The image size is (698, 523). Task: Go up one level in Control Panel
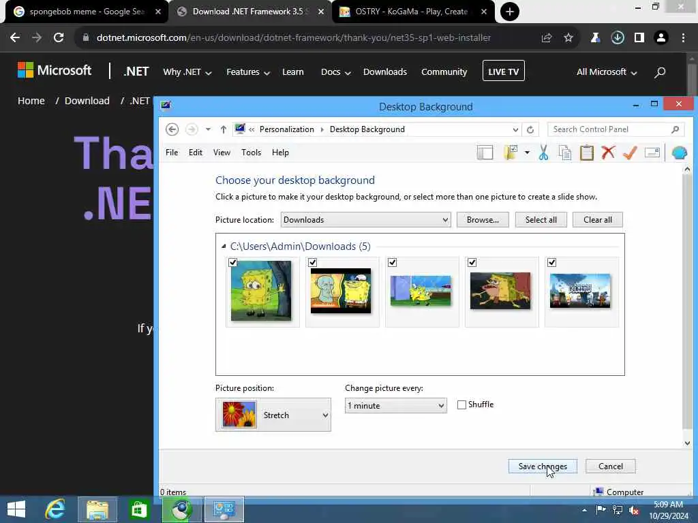point(224,129)
